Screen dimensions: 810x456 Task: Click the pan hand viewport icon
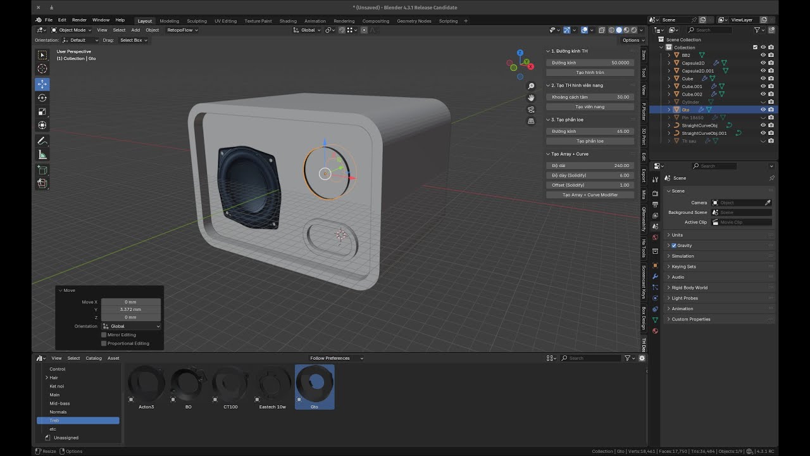coord(531,98)
